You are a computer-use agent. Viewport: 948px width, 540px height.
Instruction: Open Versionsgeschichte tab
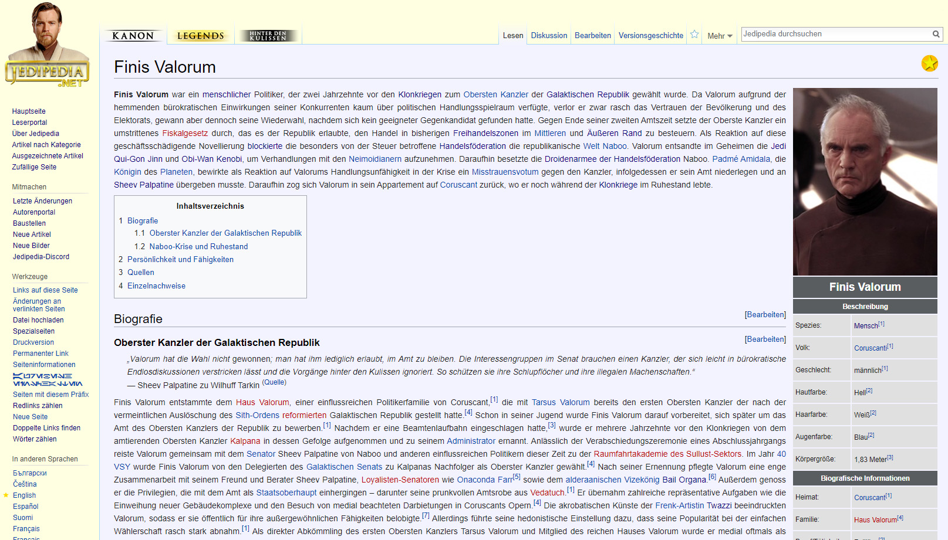pos(651,36)
